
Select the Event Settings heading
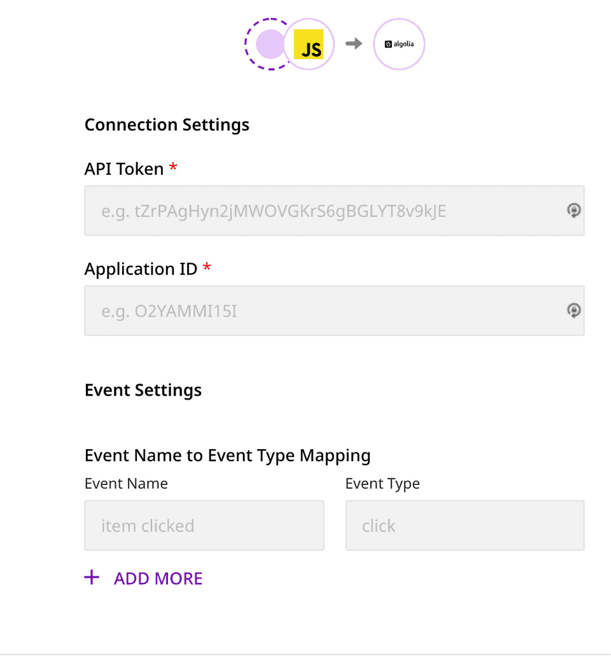click(x=143, y=390)
